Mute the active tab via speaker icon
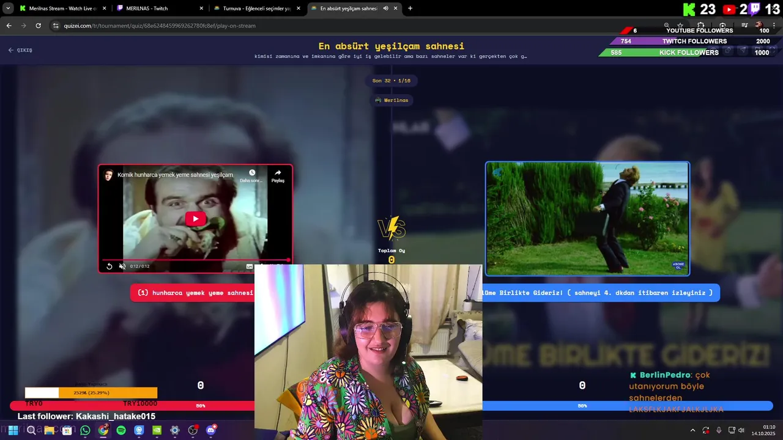The image size is (783, 440). [x=385, y=9]
